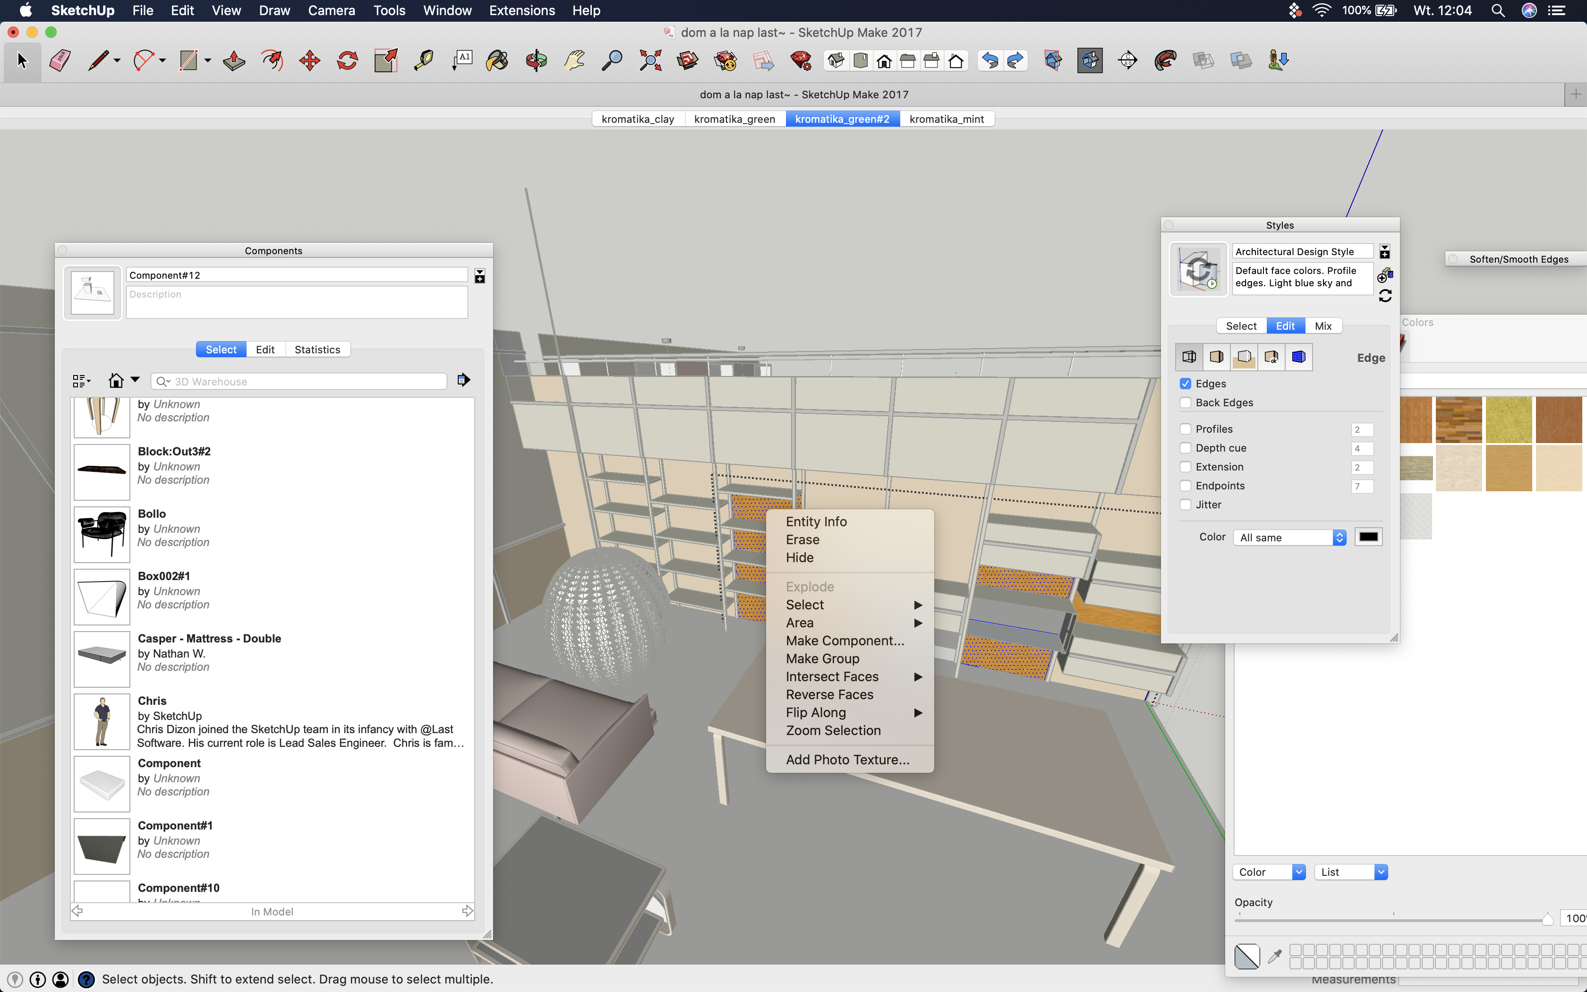1587x992 pixels.
Task: Pick the Tape Measure tool
Action: tap(424, 61)
